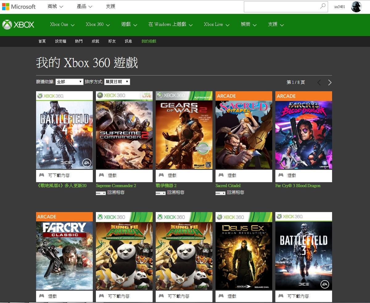Go to next page arrow
This screenshot has width=370, height=303.
[330, 82]
